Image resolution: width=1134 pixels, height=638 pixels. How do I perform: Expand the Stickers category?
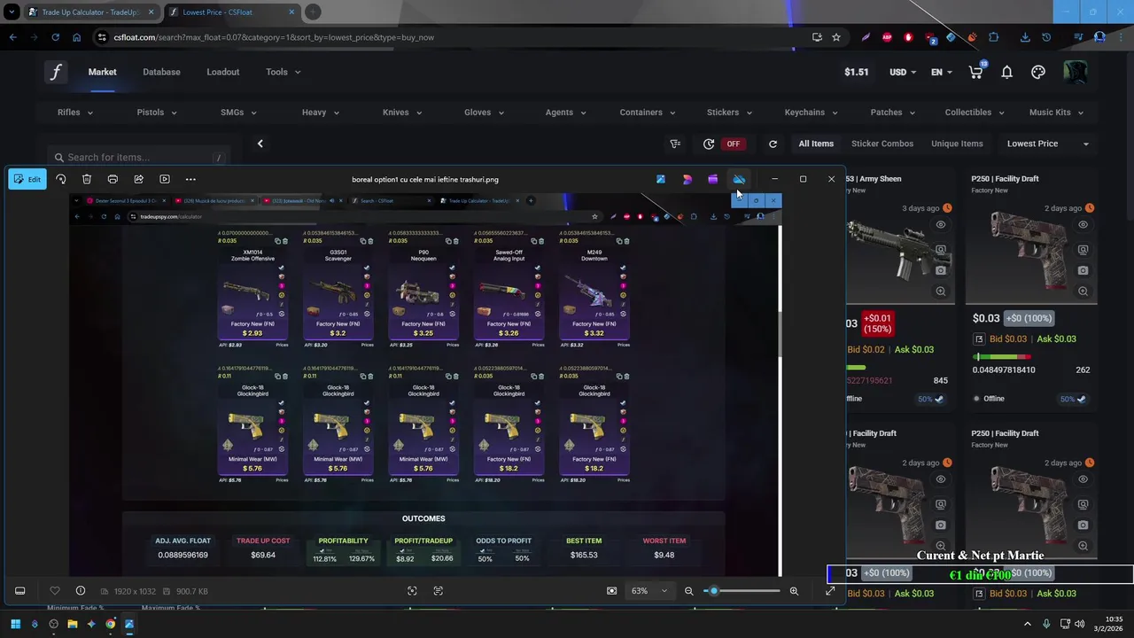pos(729,113)
